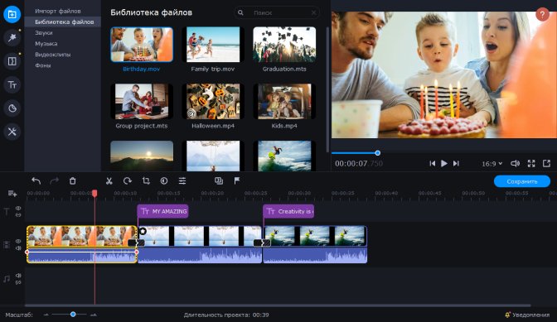Open Импорт файлов section
557x322 pixels.
click(57, 11)
